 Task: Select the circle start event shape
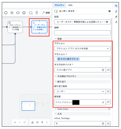[x=6, y=13]
